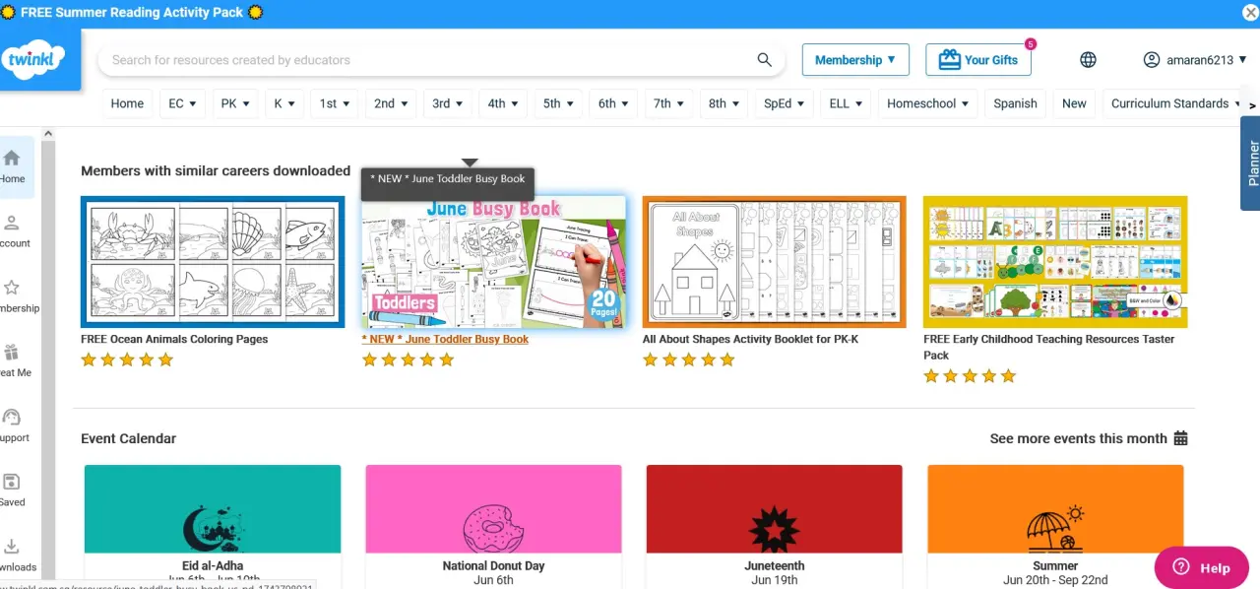The image size is (1260, 589).
Task: Select the Home menu item
Action: (x=127, y=103)
